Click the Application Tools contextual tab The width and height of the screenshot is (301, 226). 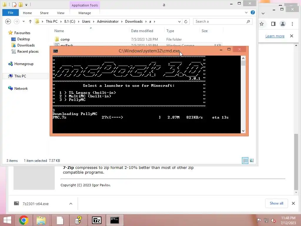[x=85, y=5]
